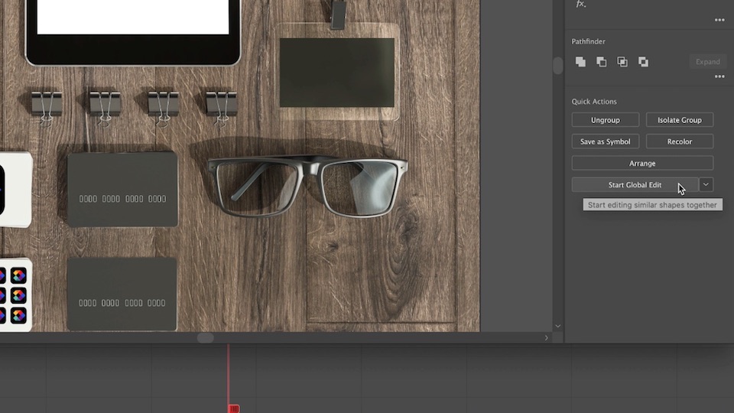This screenshot has width=734, height=413.
Task: Select the lower dark credit card
Action: 122,294
